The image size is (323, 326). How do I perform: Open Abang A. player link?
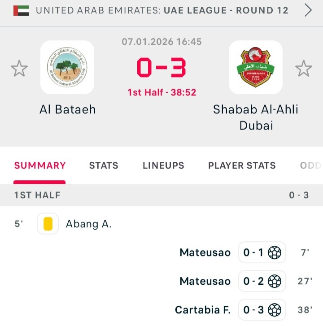point(89,224)
